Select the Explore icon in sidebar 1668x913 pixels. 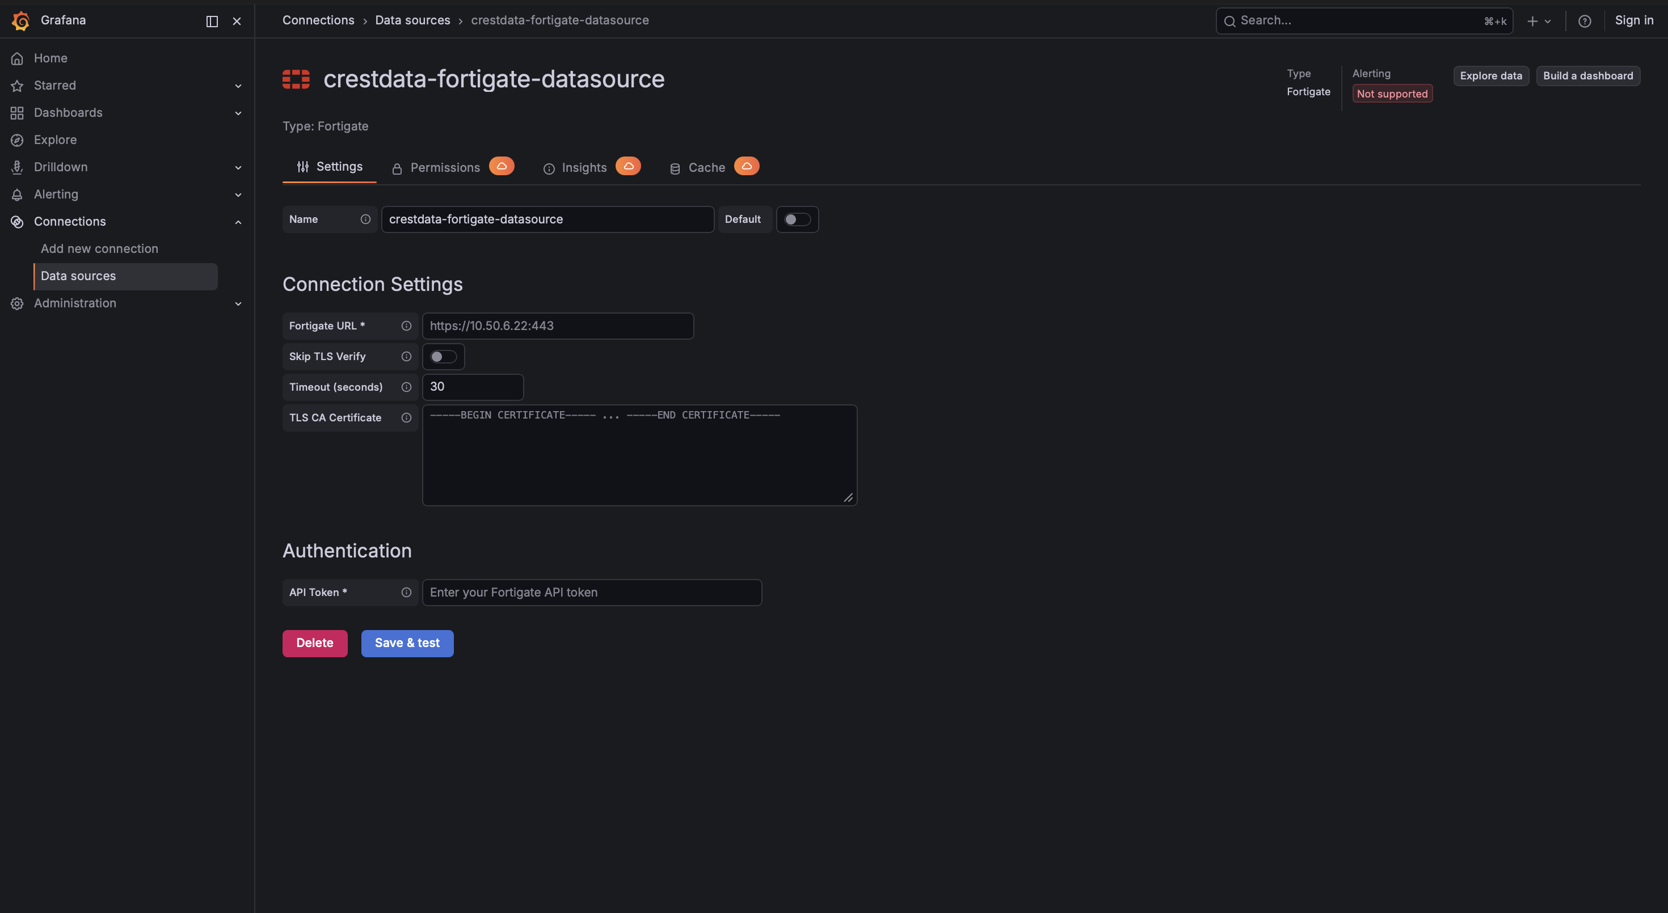click(x=17, y=140)
